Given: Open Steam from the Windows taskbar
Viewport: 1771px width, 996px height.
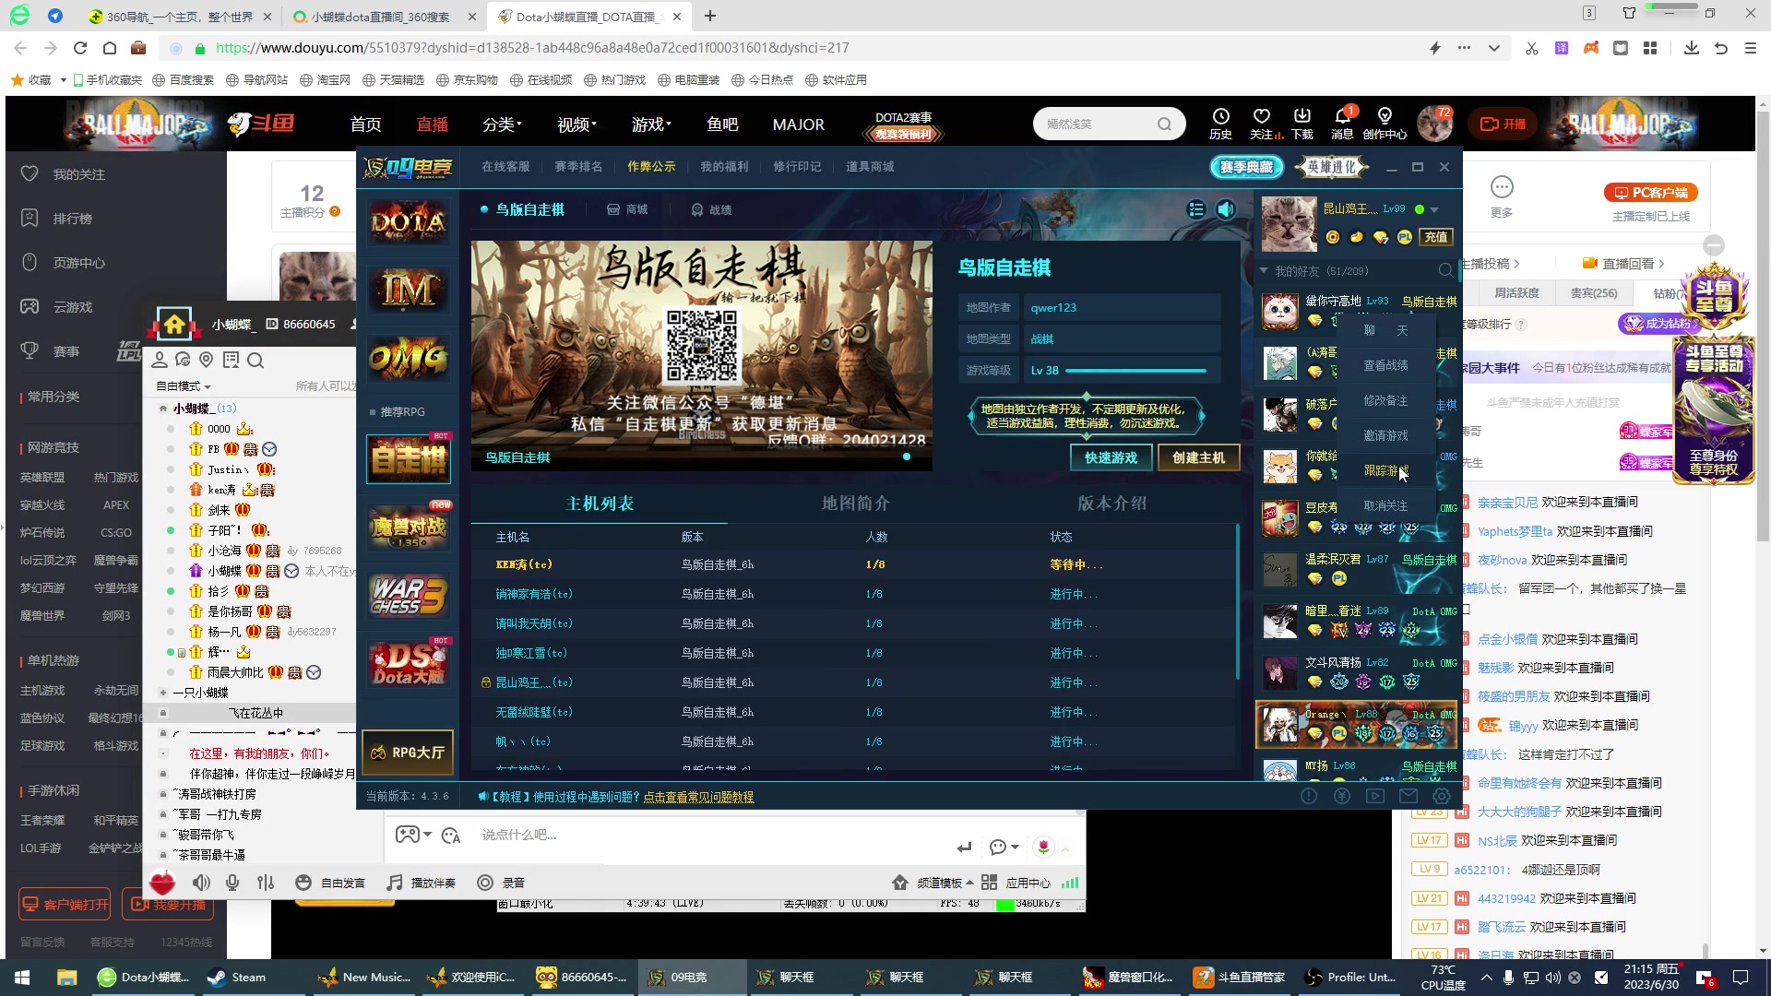Looking at the screenshot, I should [x=236, y=977].
